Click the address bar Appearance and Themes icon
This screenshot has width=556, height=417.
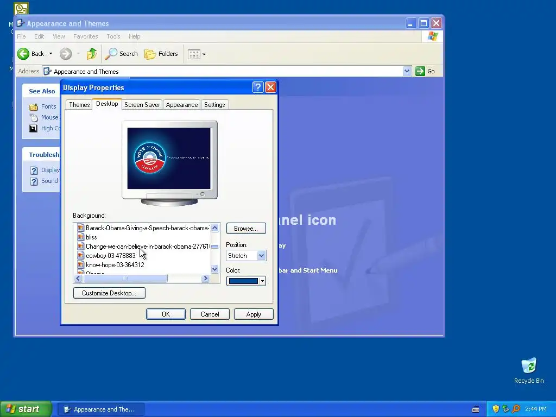click(x=48, y=71)
